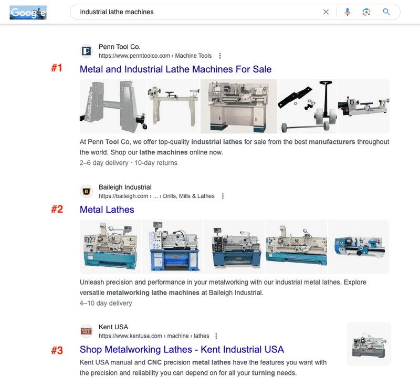Viewport: 420px width, 387px height.
Task: Click Baileigh snippet beginning 'Unleash precision and performance'
Action: click(x=223, y=287)
